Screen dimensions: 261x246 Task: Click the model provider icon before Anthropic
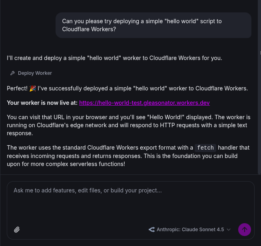(x=151, y=230)
